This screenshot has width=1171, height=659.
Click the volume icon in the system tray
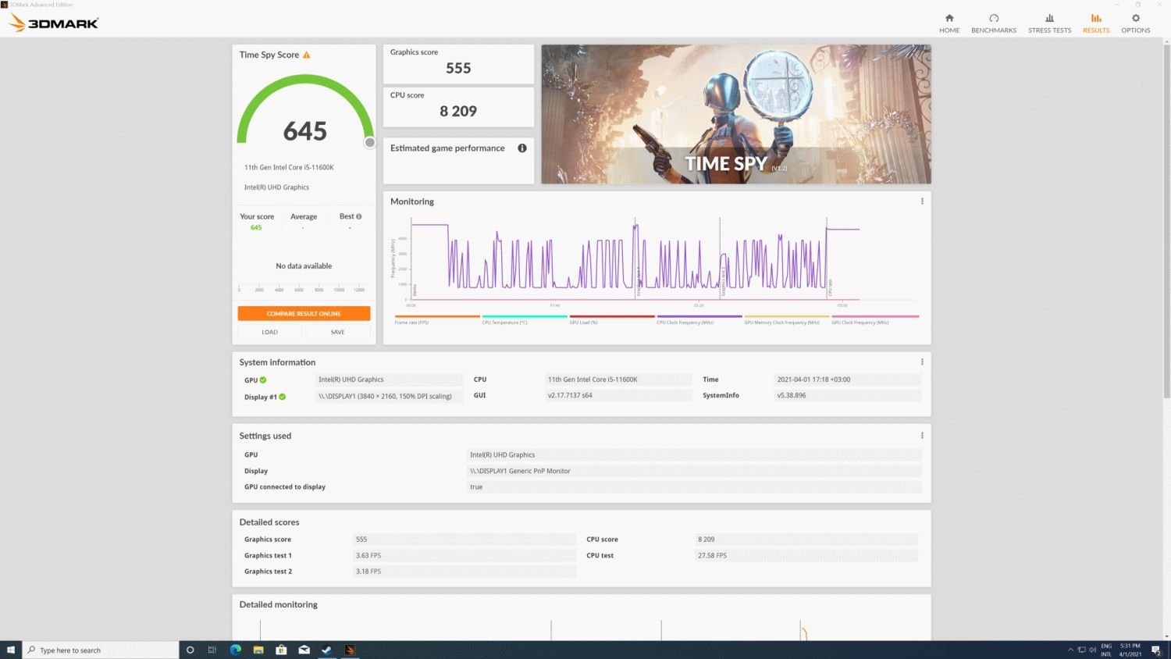[1092, 650]
